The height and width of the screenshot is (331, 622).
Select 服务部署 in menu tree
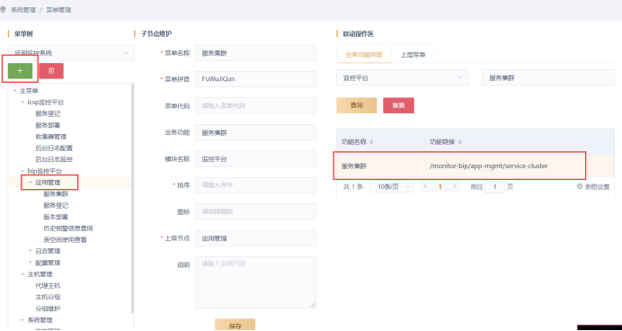[48, 125]
